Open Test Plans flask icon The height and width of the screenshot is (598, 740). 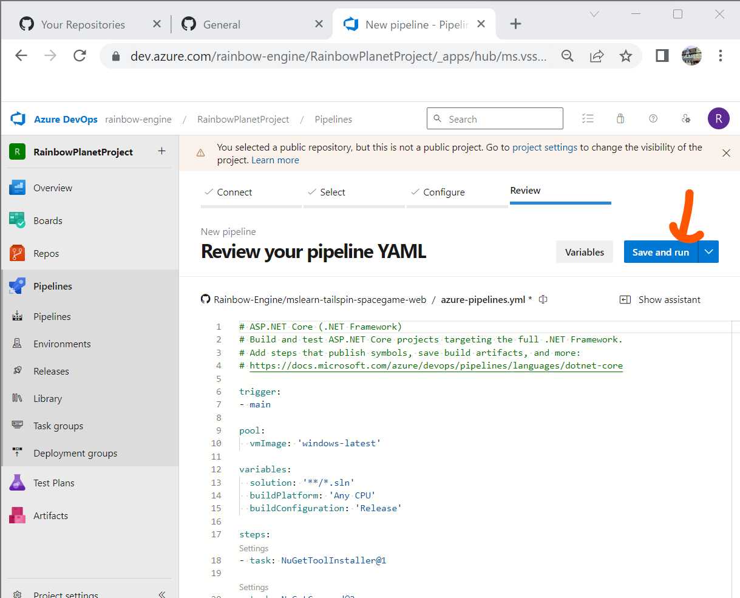point(17,483)
